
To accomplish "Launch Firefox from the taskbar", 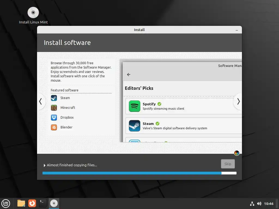I will (32, 203).
